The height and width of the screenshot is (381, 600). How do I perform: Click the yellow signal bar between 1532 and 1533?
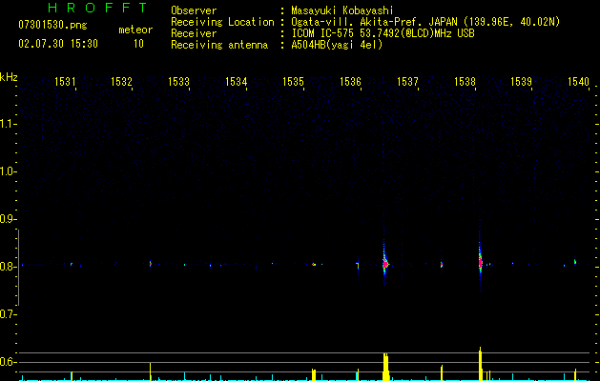coord(150,371)
